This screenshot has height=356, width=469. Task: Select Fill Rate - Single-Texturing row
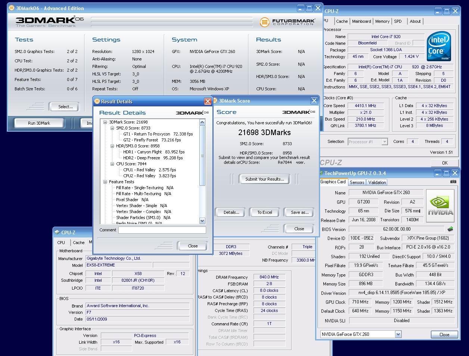(145, 188)
